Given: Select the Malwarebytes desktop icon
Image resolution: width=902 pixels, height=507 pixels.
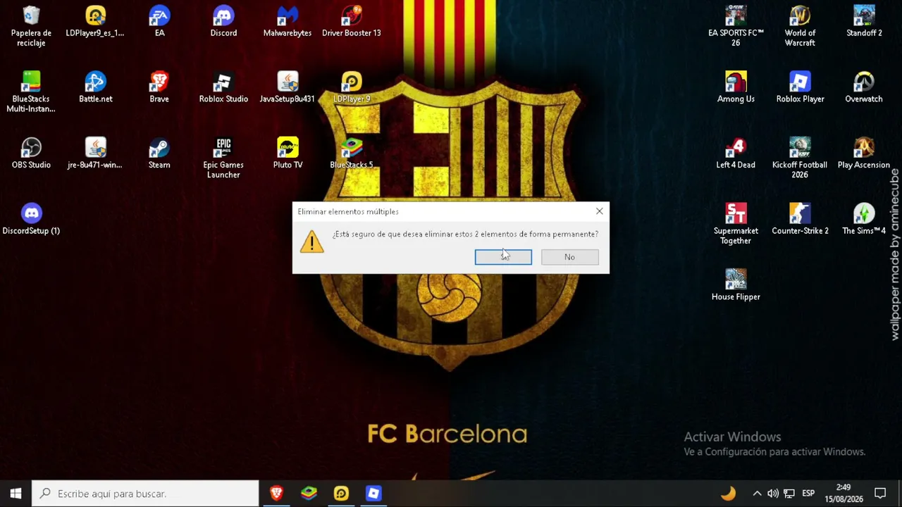Looking at the screenshot, I should pyautogui.click(x=288, y=22).
